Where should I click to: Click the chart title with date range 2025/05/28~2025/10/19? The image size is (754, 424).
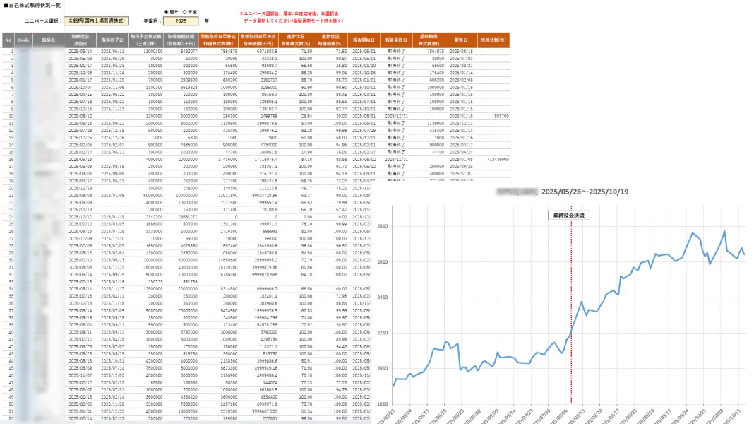(563, 192)
